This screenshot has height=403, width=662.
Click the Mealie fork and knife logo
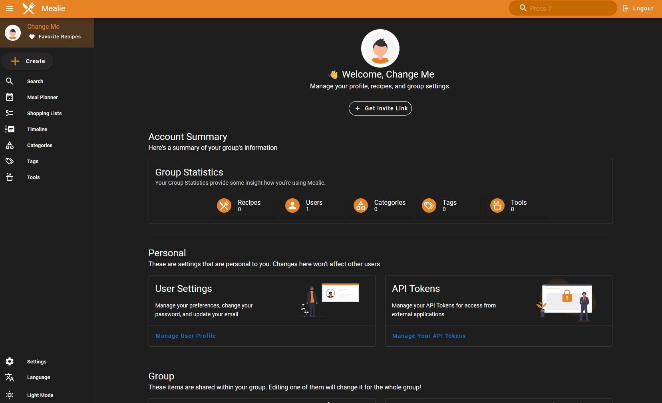point(29,8)
